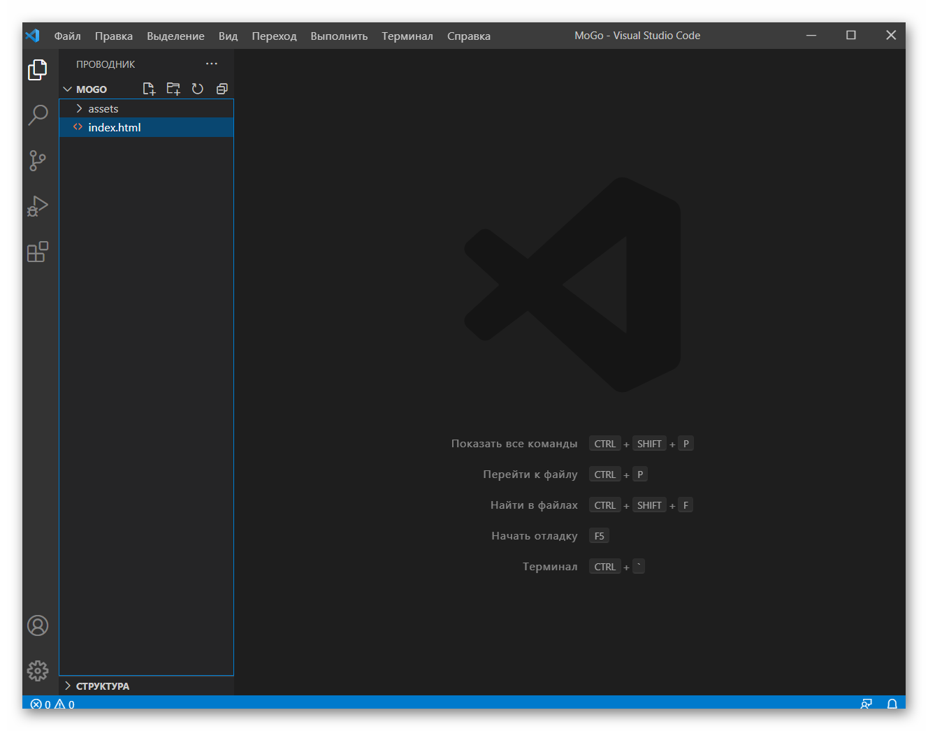Screen dimensions: 928x731
Task: Open the Справка menu
Action: click(469, 36)
